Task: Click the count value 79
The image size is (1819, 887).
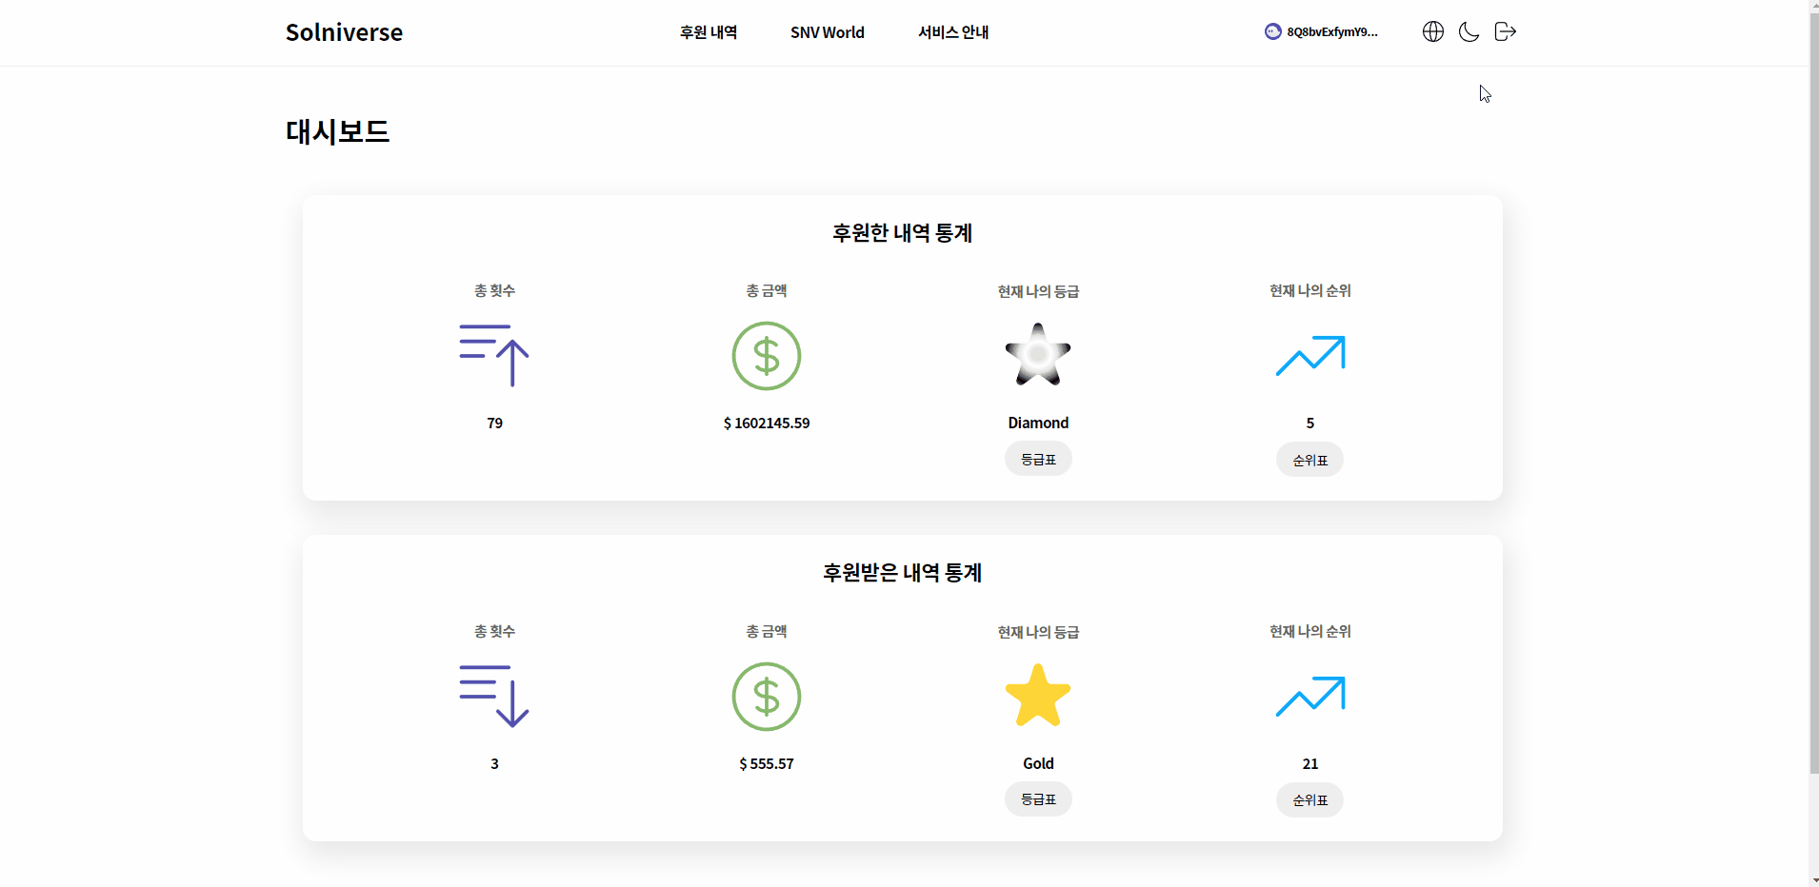Action: [494, 423]
